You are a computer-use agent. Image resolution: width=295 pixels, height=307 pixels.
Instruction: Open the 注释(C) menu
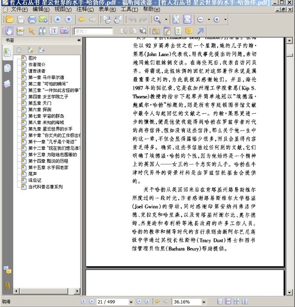point(86,9)
